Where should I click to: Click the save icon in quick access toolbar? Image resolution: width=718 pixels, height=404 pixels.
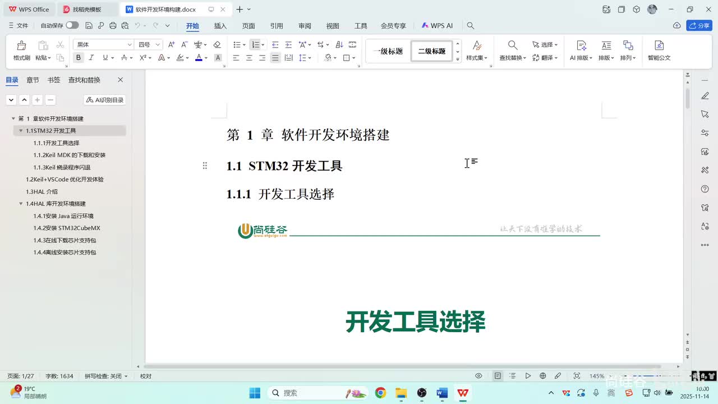click(89, 25)
